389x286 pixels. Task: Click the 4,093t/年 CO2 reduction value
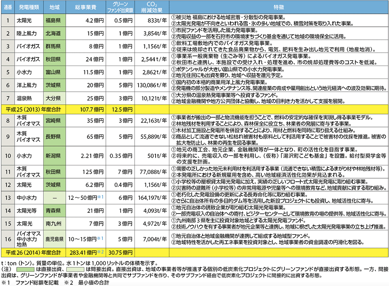pos(155,211)
